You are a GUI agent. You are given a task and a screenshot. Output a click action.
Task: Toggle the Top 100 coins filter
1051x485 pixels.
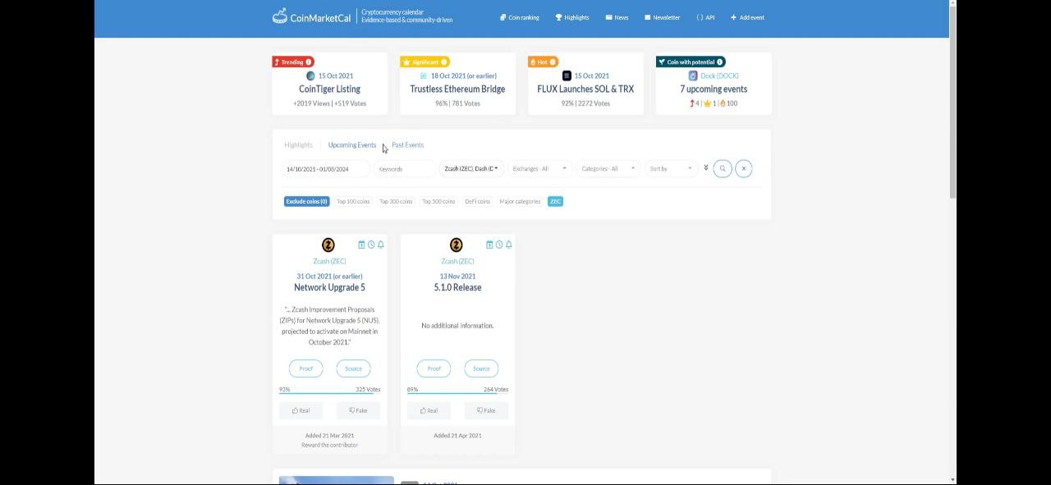(353, 201)
